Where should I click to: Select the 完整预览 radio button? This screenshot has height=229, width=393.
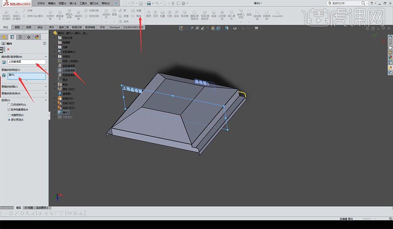point(9,115)
